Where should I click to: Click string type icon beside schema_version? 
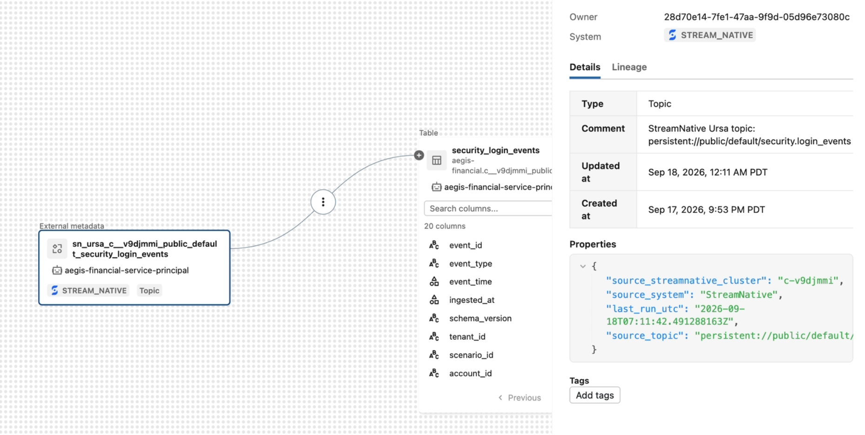coord(434,318)
